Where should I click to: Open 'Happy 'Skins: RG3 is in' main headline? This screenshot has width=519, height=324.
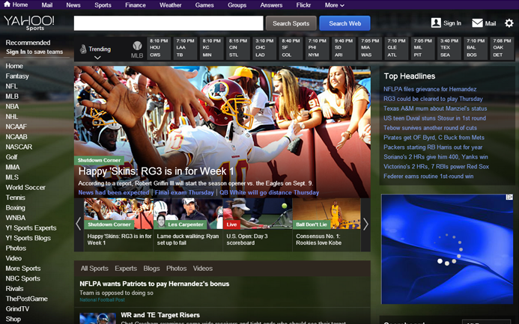tap(156, 171)
